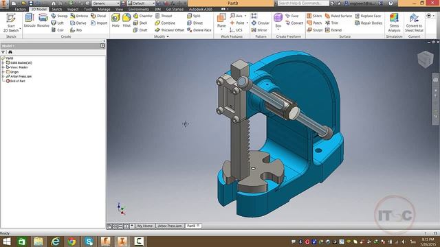Image resolution: width=440 pixels, height=247 pixels.
Task: Select Thicken/Offset tool
Action: [x=170, y=30]
